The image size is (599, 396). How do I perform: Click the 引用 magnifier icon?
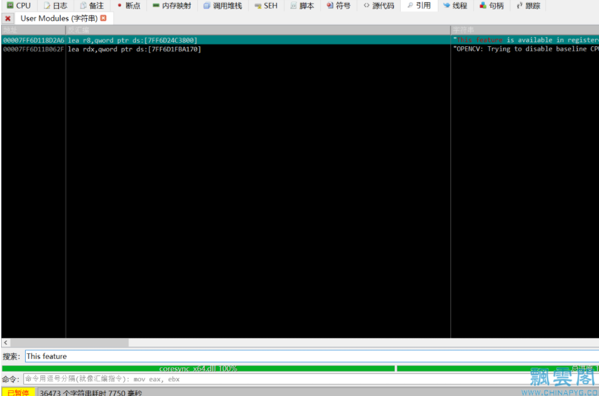pos(410,5)
